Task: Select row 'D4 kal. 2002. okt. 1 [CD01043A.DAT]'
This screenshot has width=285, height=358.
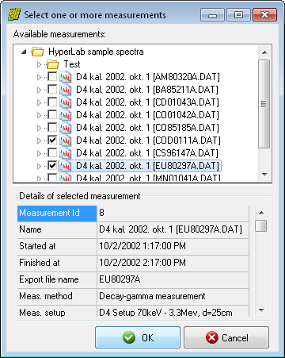Action: (x=147, y=102)
